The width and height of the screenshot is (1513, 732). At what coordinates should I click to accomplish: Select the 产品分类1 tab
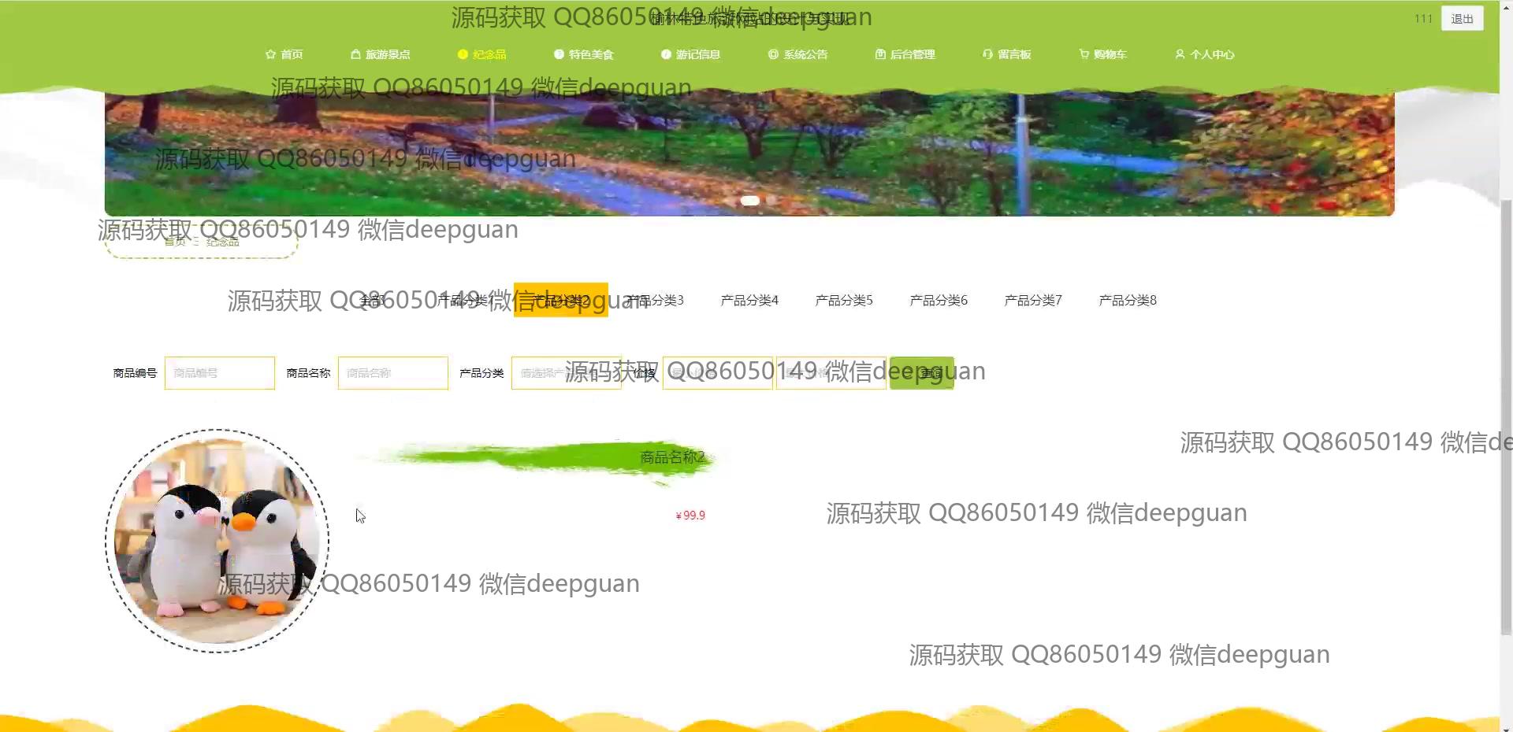(x=466, y=300)
